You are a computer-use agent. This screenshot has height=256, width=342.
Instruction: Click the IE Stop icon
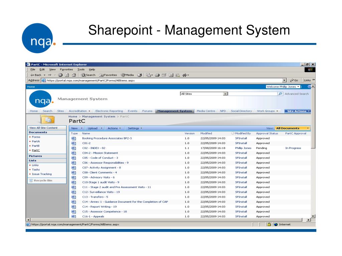pos(60,75)
